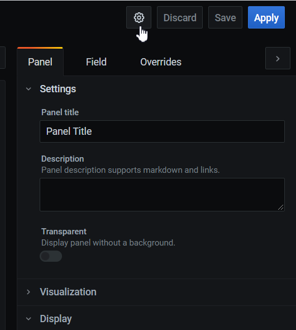296x330 pixels.
Task: Save the dashboard with the Save button
Action: (x=225, y=17)
